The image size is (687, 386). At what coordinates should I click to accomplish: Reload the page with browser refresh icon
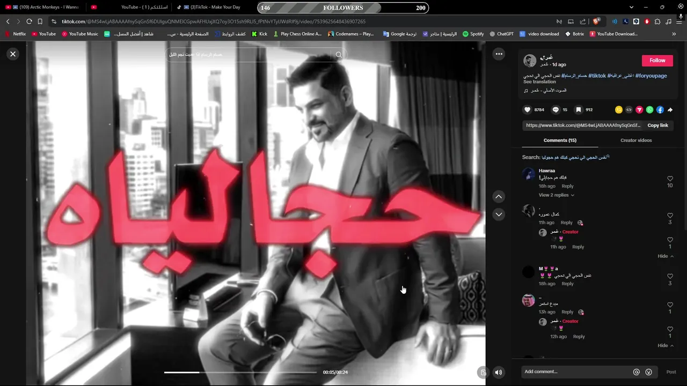point(29,21)
